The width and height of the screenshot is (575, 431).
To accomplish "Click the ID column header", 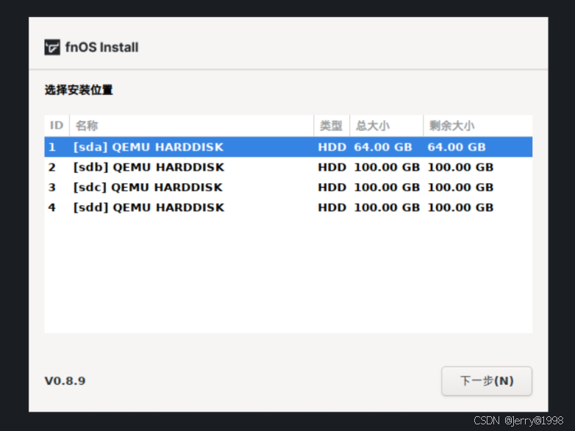I will pos(57,126).
